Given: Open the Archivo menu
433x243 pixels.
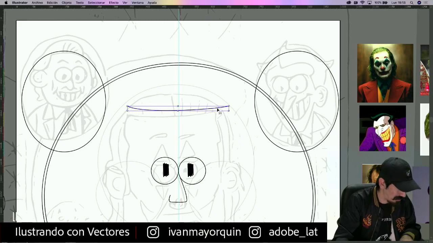Looking at the screenshot, I should (37, 2).
